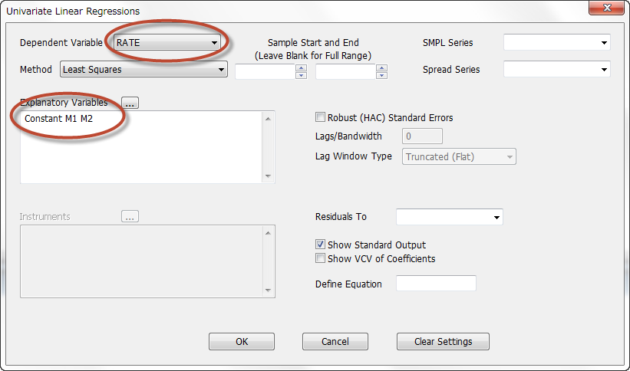Click the explanatory variables list scroll-up arrow
This screenshot has height=371, width=630.
click(x=268, y=119)
